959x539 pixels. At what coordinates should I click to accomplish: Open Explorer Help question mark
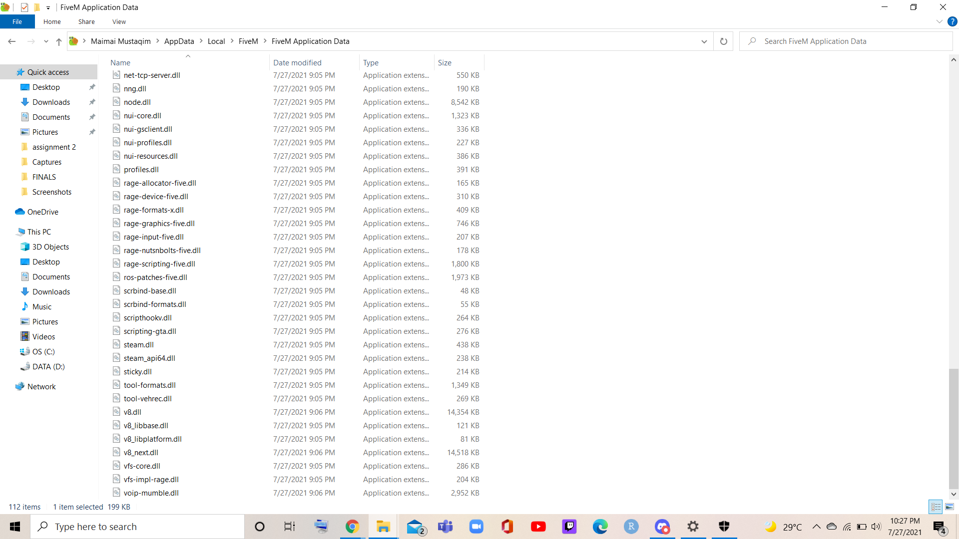953,21
